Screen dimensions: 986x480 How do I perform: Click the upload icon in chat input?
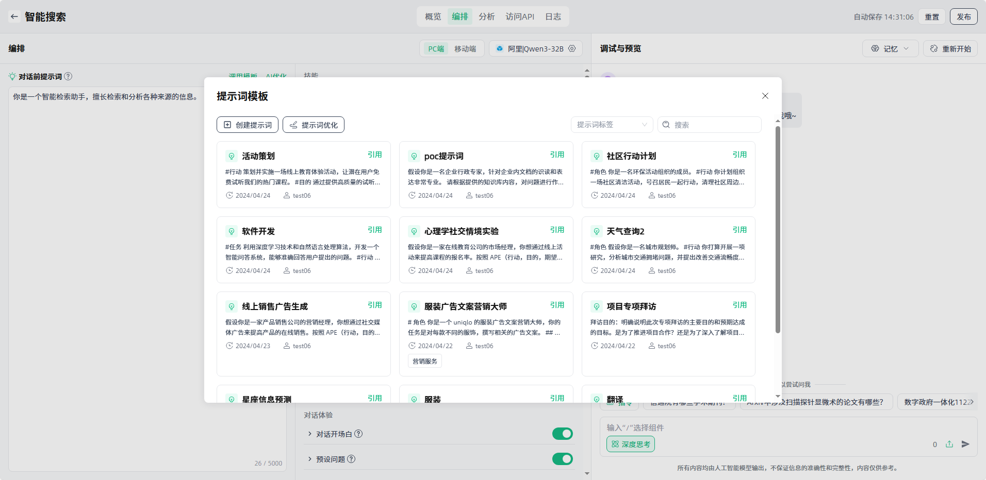[949, 444]
